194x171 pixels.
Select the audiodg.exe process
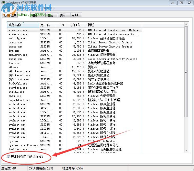pyautogui.click(x=75, y=38)
